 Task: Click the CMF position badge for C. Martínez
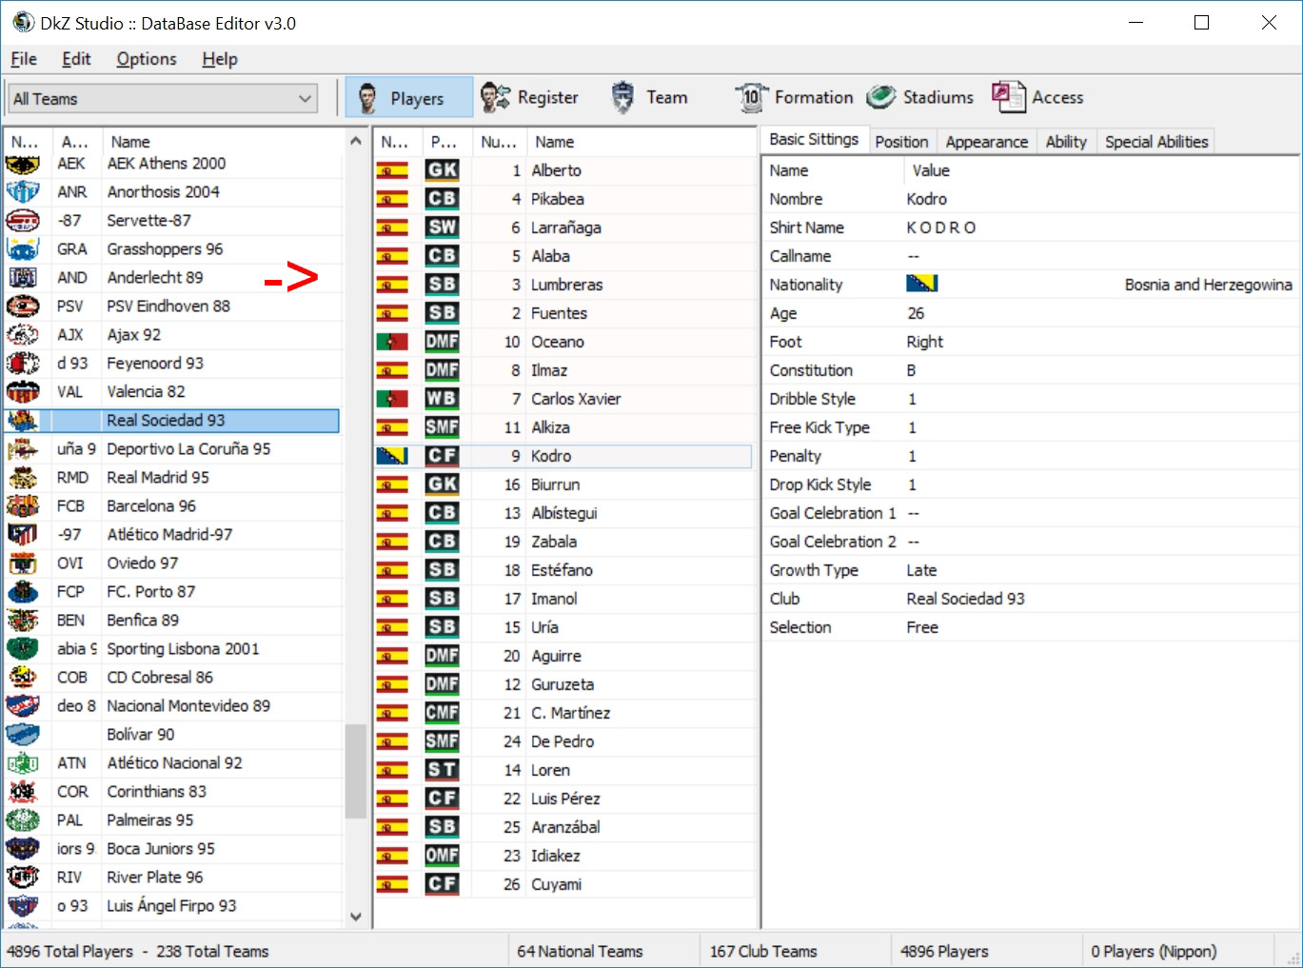pyautogui.click(x=442, y=713)
